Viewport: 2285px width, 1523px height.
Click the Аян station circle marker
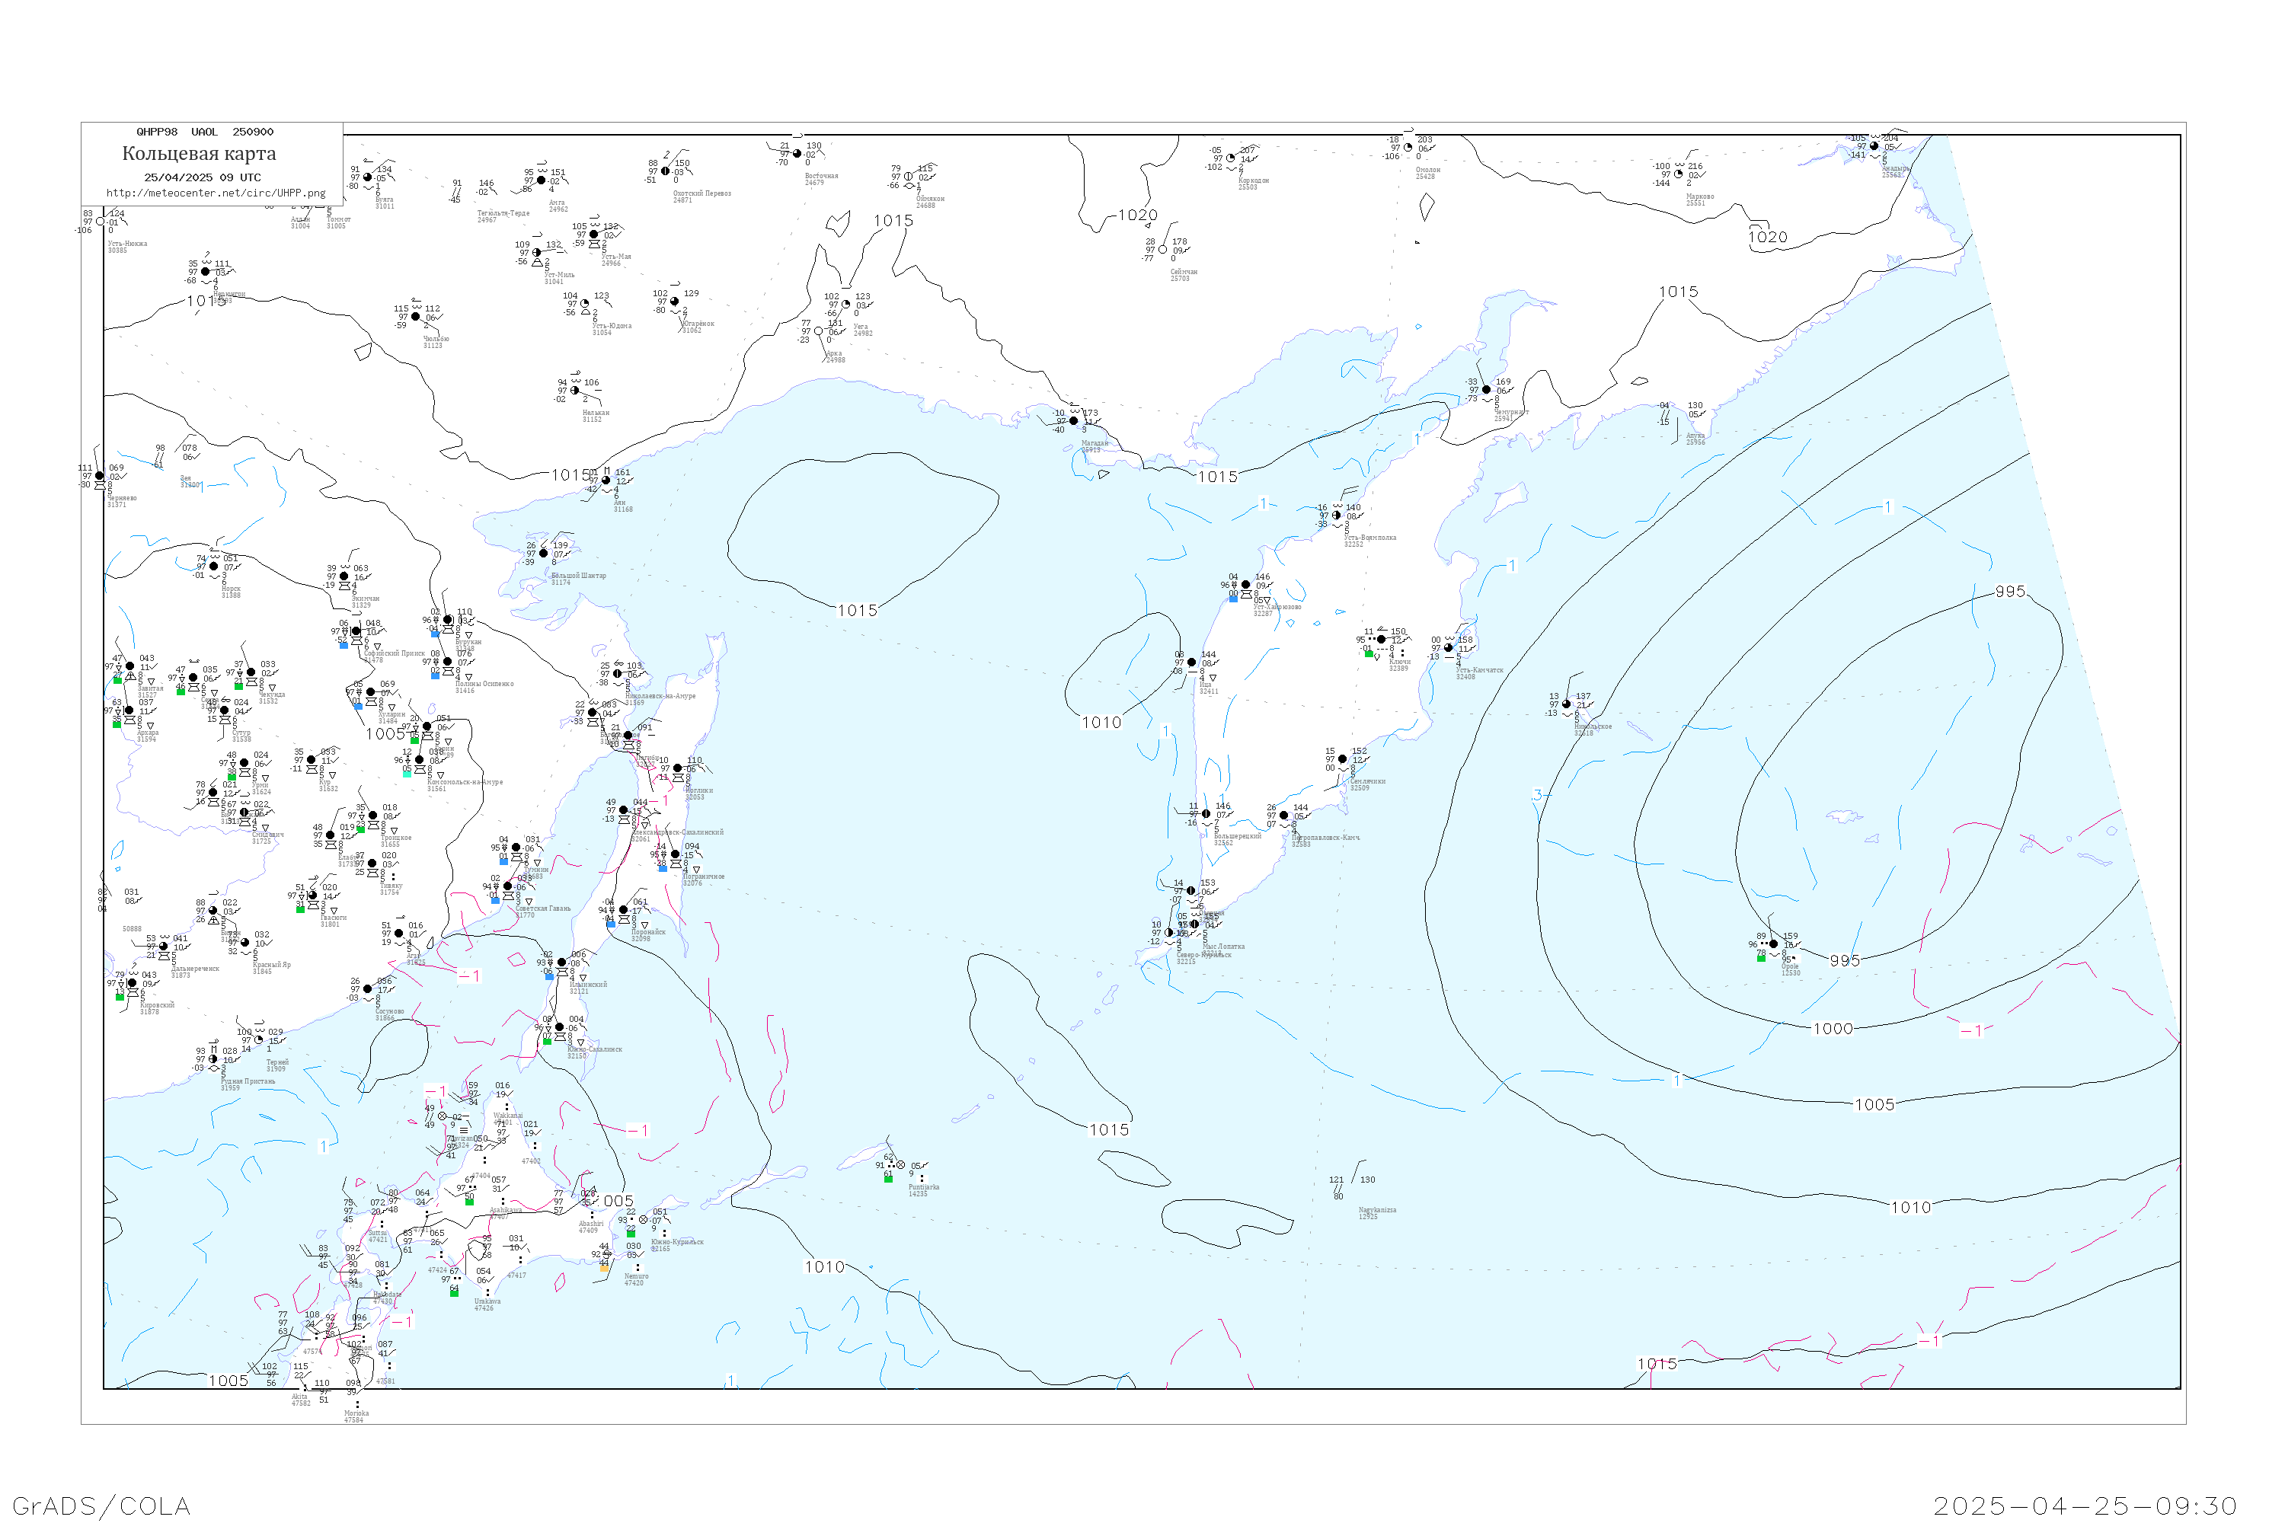click(606, 481)
